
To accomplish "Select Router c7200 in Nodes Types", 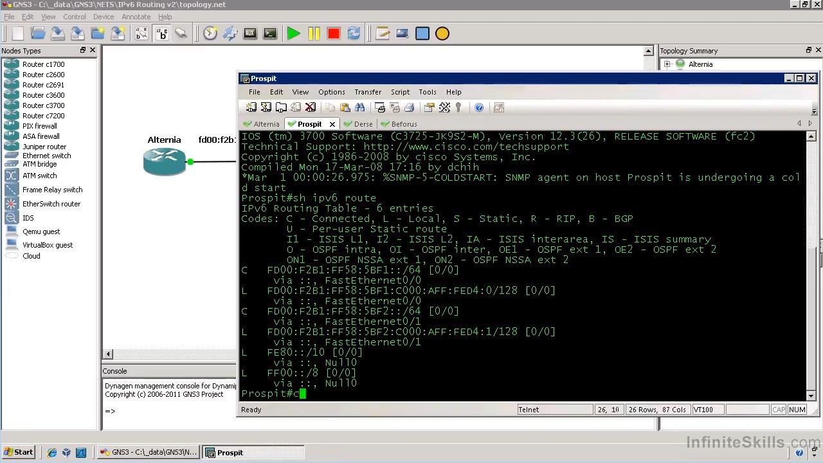I will point(43,116).
